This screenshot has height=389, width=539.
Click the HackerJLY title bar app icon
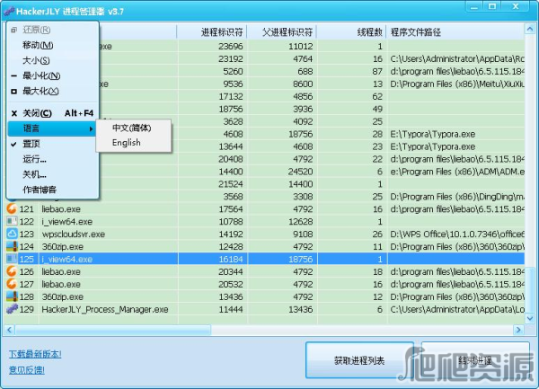9,12
